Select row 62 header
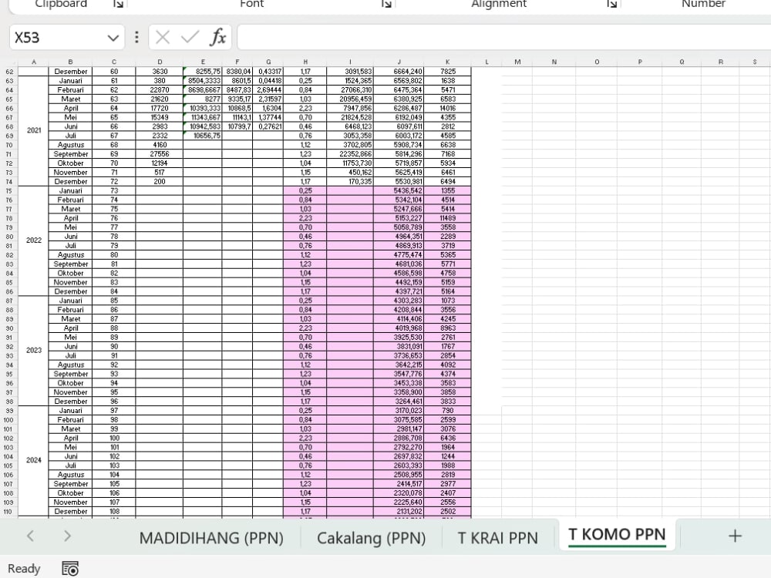Image resolution: width=771 pixels, height=578 pixels. coord(8,72)
